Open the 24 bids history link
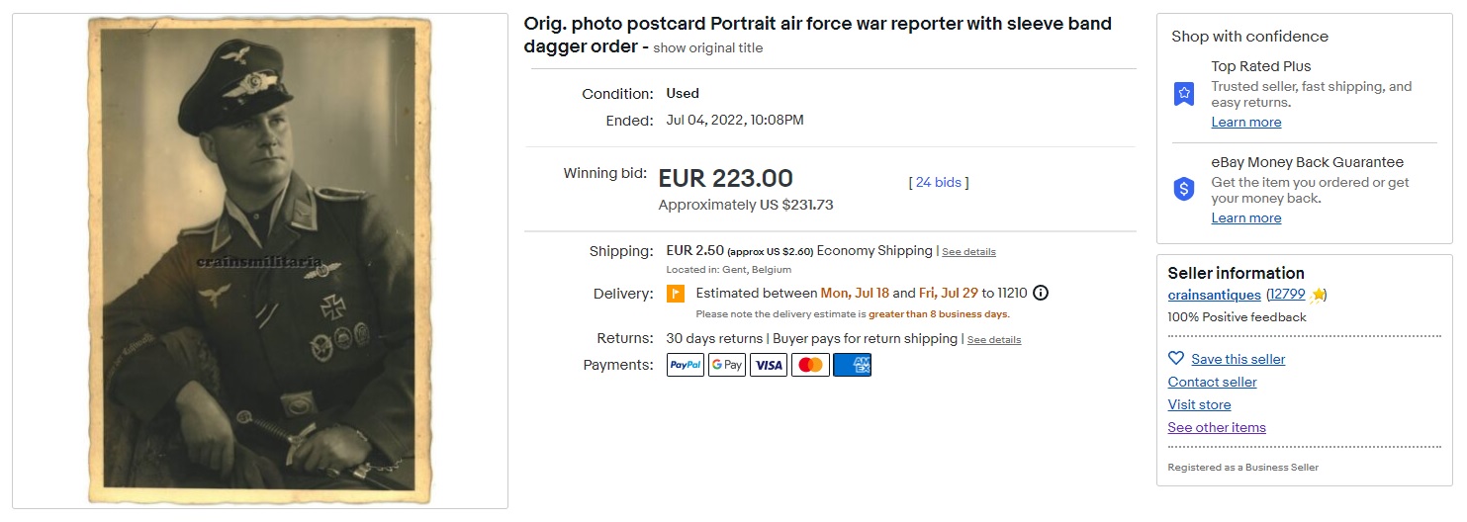 pos(938,182)
